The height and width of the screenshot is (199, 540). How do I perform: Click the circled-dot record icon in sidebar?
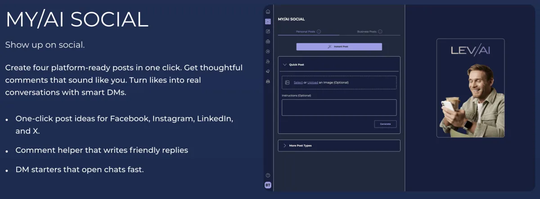pyautogui.click(x=268, y=51)
